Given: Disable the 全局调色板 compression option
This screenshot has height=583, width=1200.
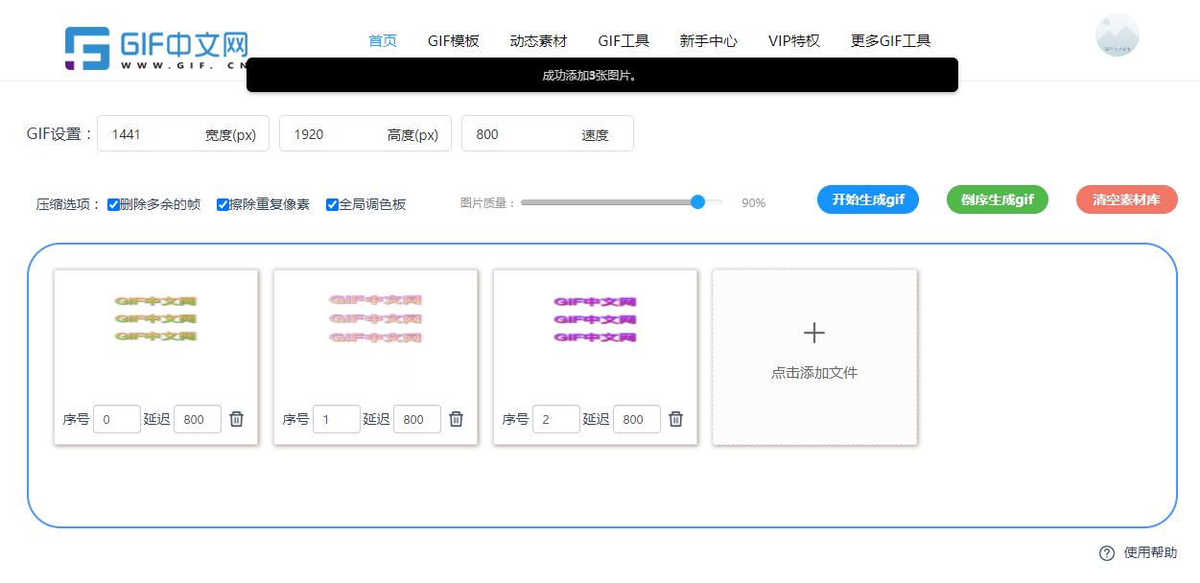Looking at the screenshot, I should coord(332,203).
